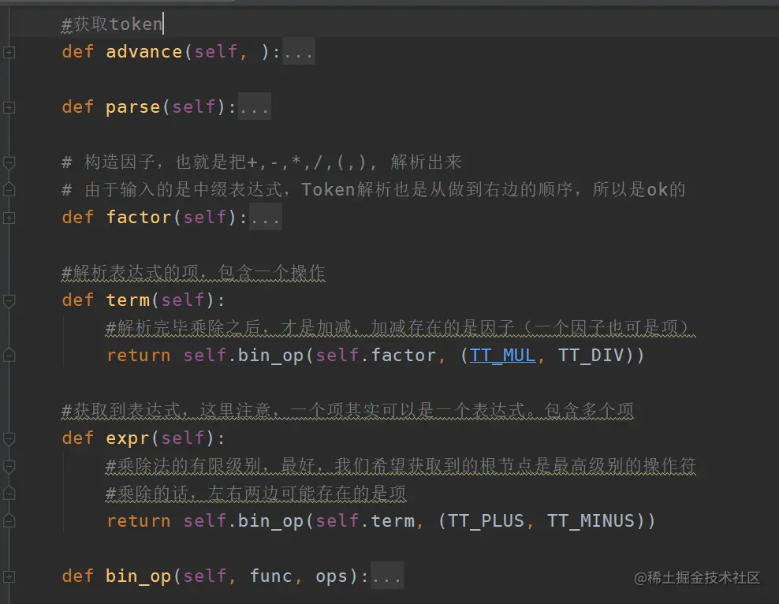Screen dimensions: 779x604
Task: Expand the folded parse method in gutter
Action: (9, 107)
